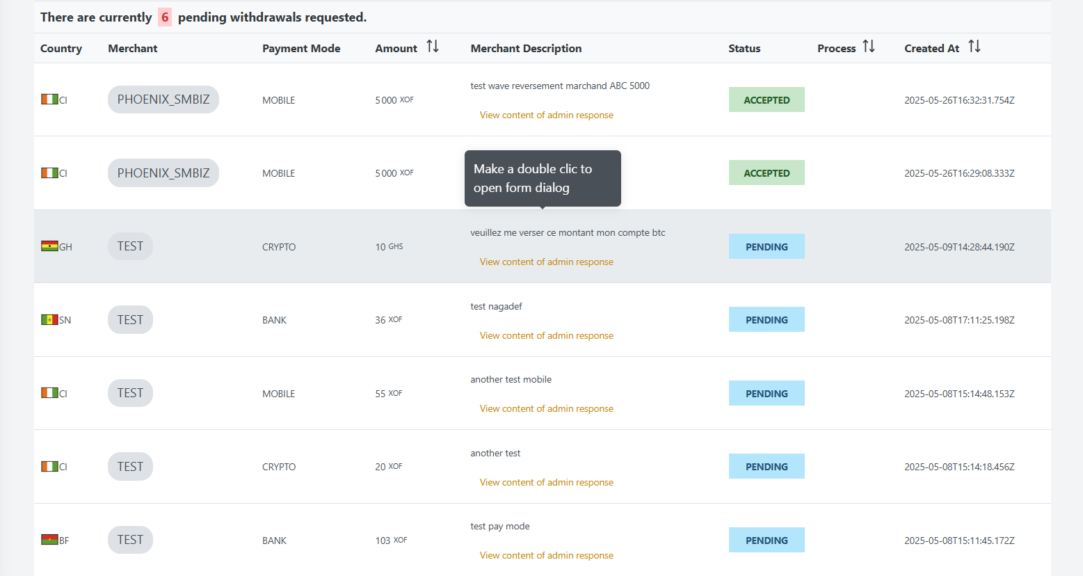The height and width of the screenshot is (576, 1083).
Task: Open the PHOENIX_SMBIZ merchant chip in first row
Action: click(x=163, y=99)
